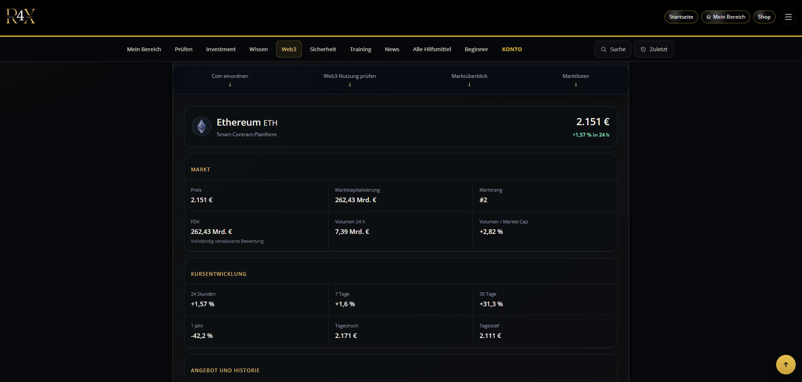802x382 pixels.
Task: Click the Ethereum ETH heading
Action: click(247, 122)
